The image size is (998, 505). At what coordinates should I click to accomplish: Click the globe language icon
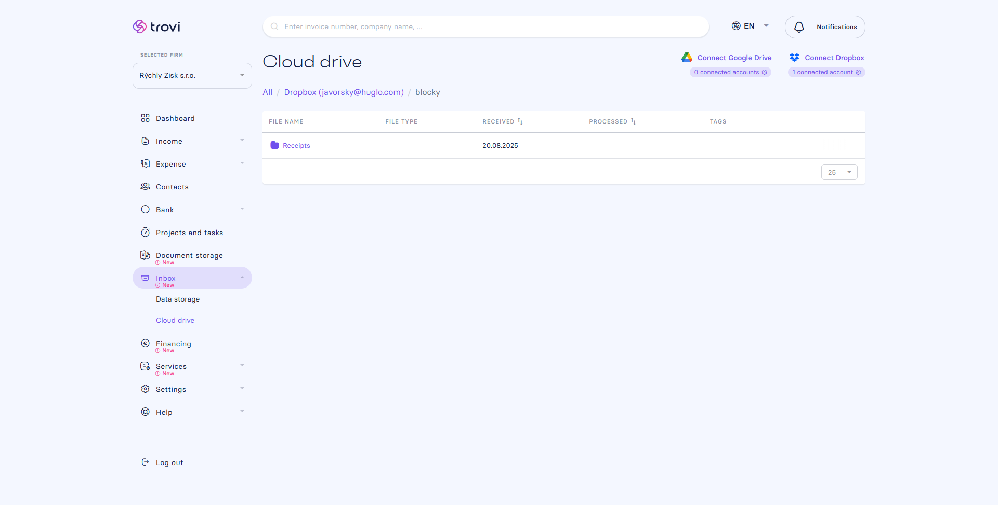(x=736, y=26)
